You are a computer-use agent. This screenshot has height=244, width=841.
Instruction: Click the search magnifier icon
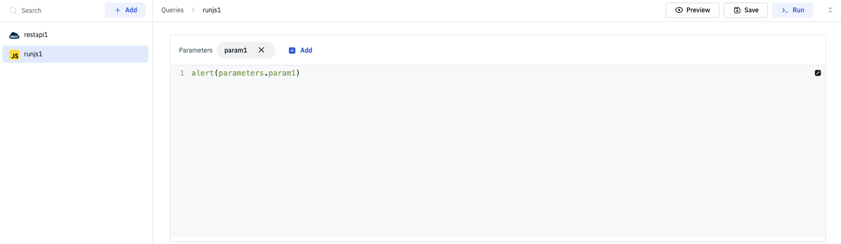tap(13, 10)
